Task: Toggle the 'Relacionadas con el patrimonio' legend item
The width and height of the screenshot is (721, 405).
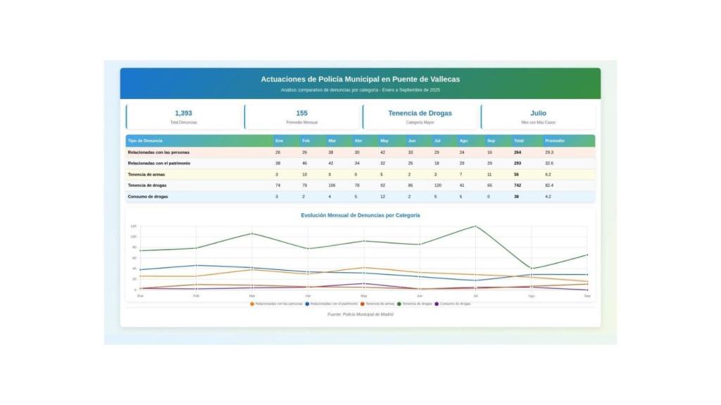Action: click(x=331, y=304)
